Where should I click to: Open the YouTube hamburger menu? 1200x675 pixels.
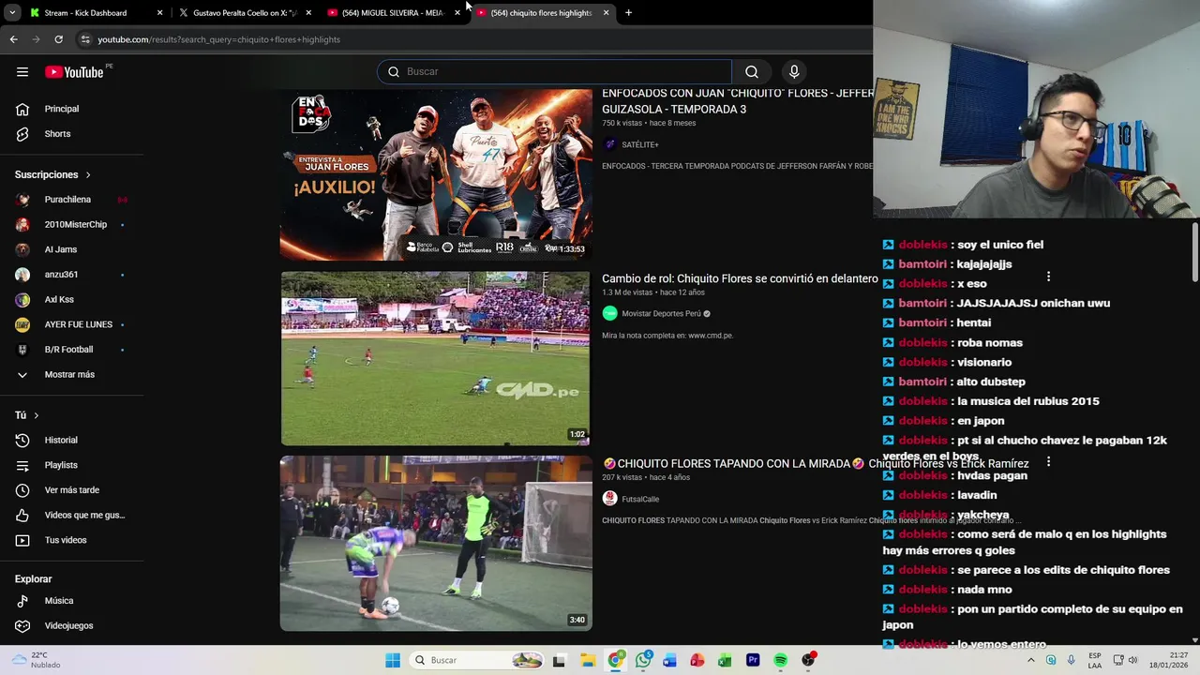coord(22,71)
